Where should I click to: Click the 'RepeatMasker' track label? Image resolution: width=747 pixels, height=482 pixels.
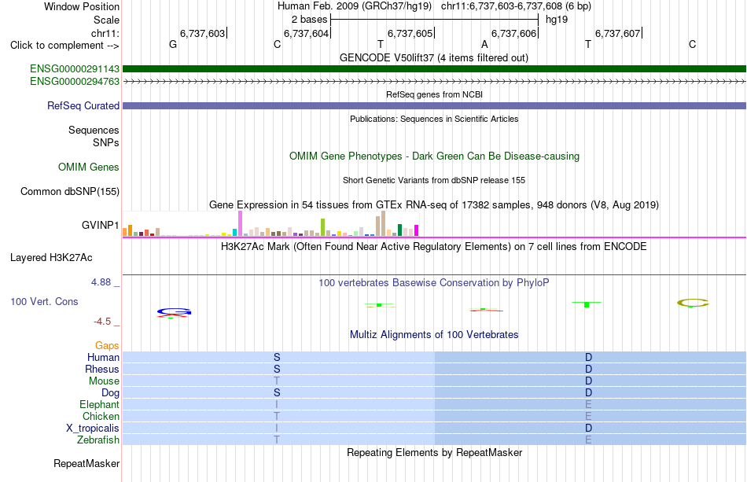[x=86, y=463]
